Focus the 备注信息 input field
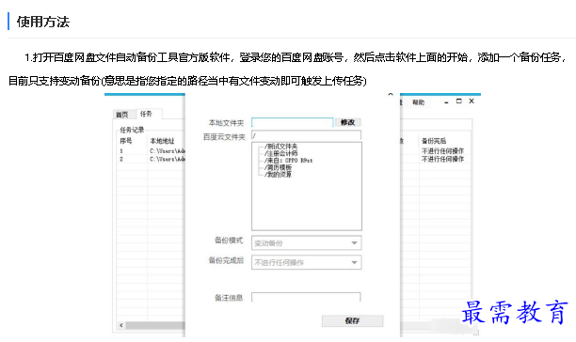Viewport: 576px width, 342px height. click(306, 297)
